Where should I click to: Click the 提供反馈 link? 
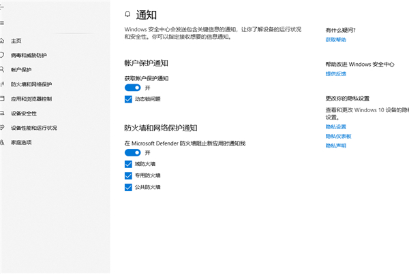(336, 73)
